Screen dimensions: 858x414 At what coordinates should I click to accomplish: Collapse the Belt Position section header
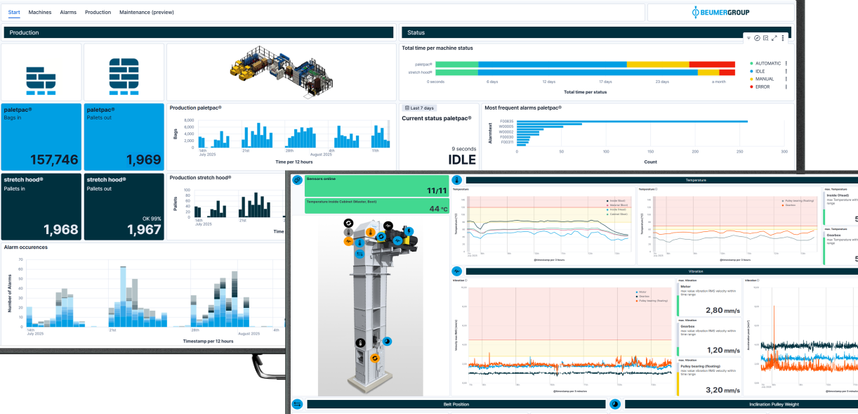tap(456, 404)
